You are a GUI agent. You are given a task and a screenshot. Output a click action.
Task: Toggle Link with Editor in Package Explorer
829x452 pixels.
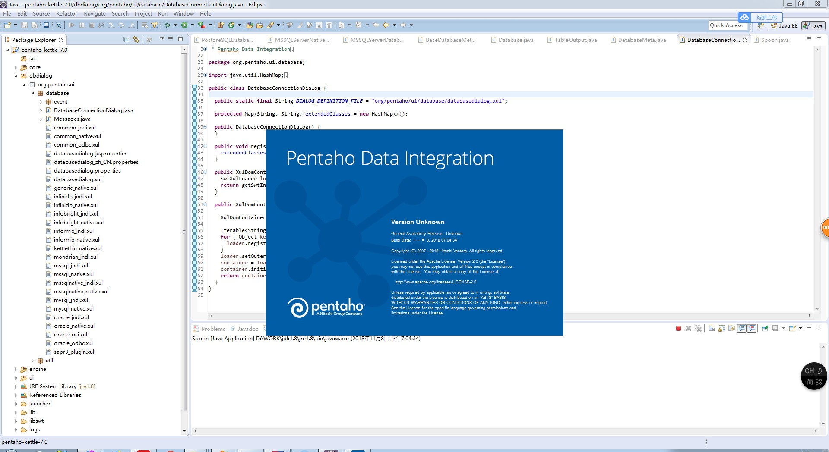click(x=136, y=39)
